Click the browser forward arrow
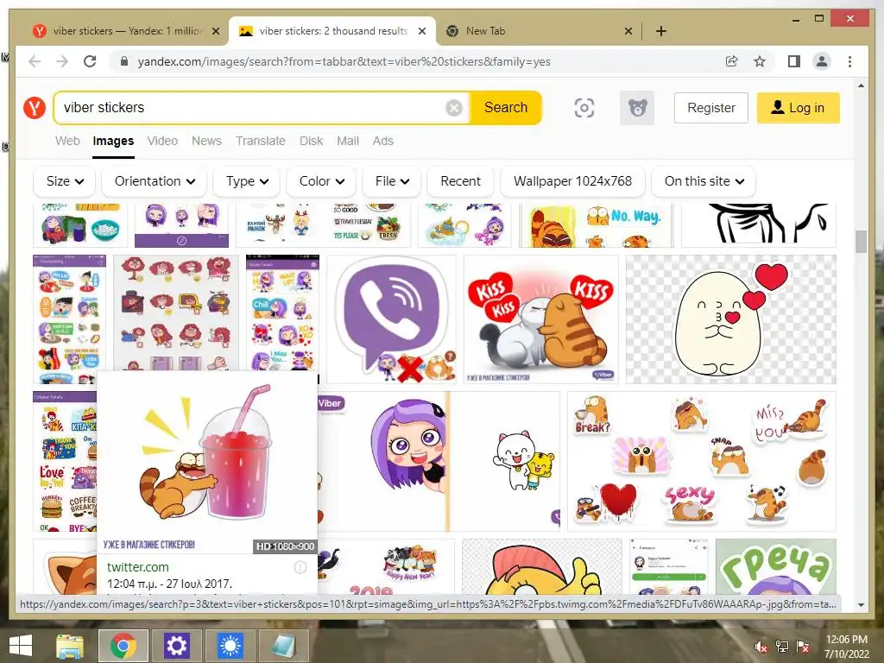This screenshot has height=663, width=884. [x=62, y=61]
